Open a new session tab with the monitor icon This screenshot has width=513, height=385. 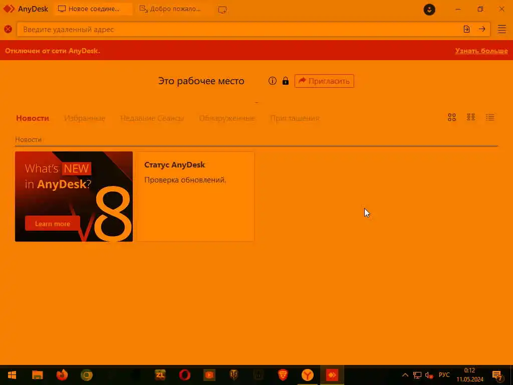point(222,10)
